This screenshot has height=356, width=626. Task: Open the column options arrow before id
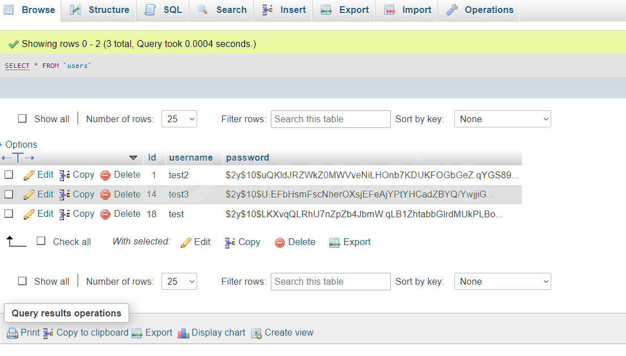133,158
